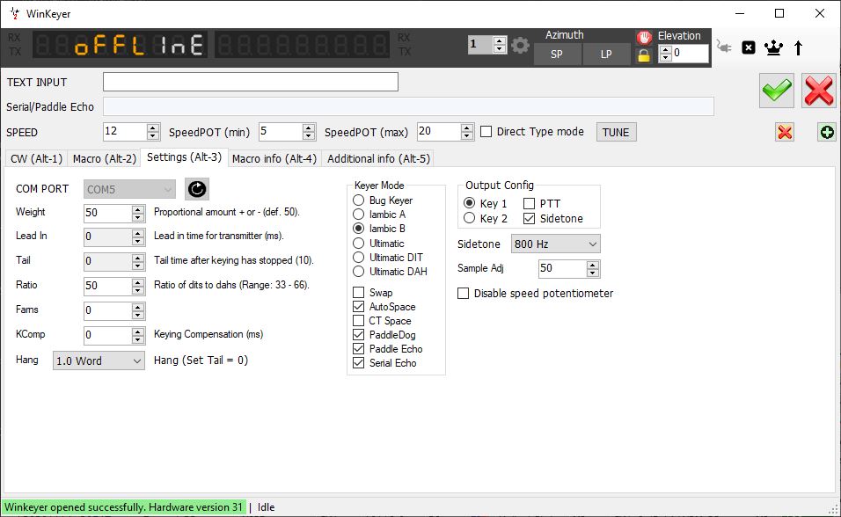Click the black up arrow icon

(798, 47)
